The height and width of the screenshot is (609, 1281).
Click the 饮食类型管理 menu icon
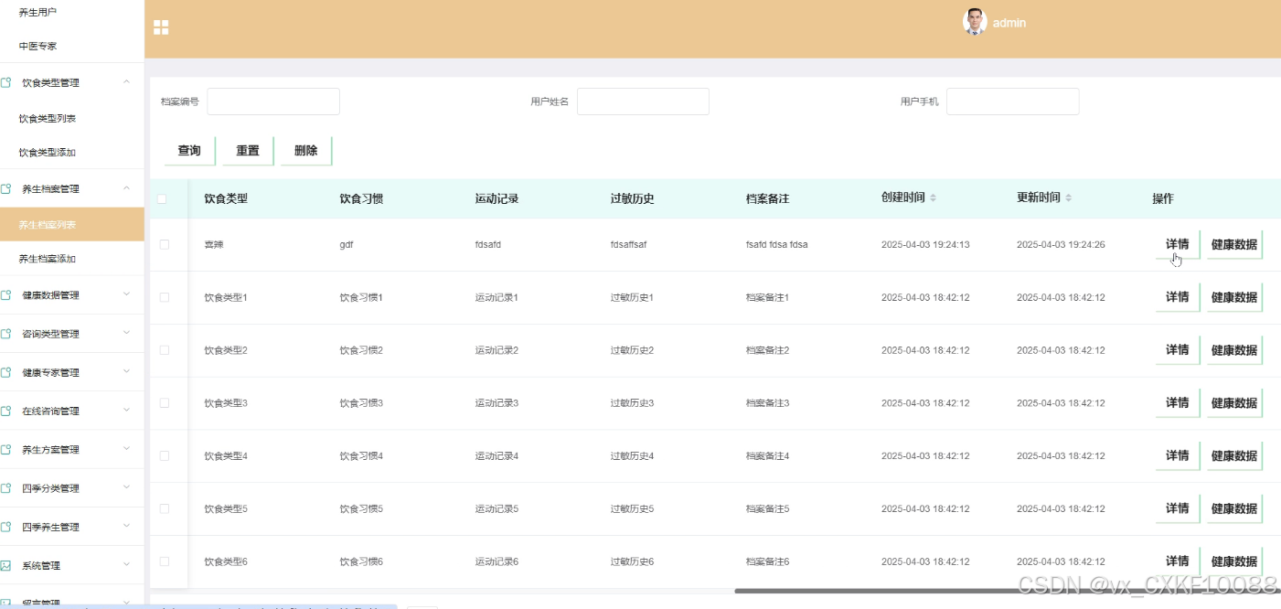point(5,82)
